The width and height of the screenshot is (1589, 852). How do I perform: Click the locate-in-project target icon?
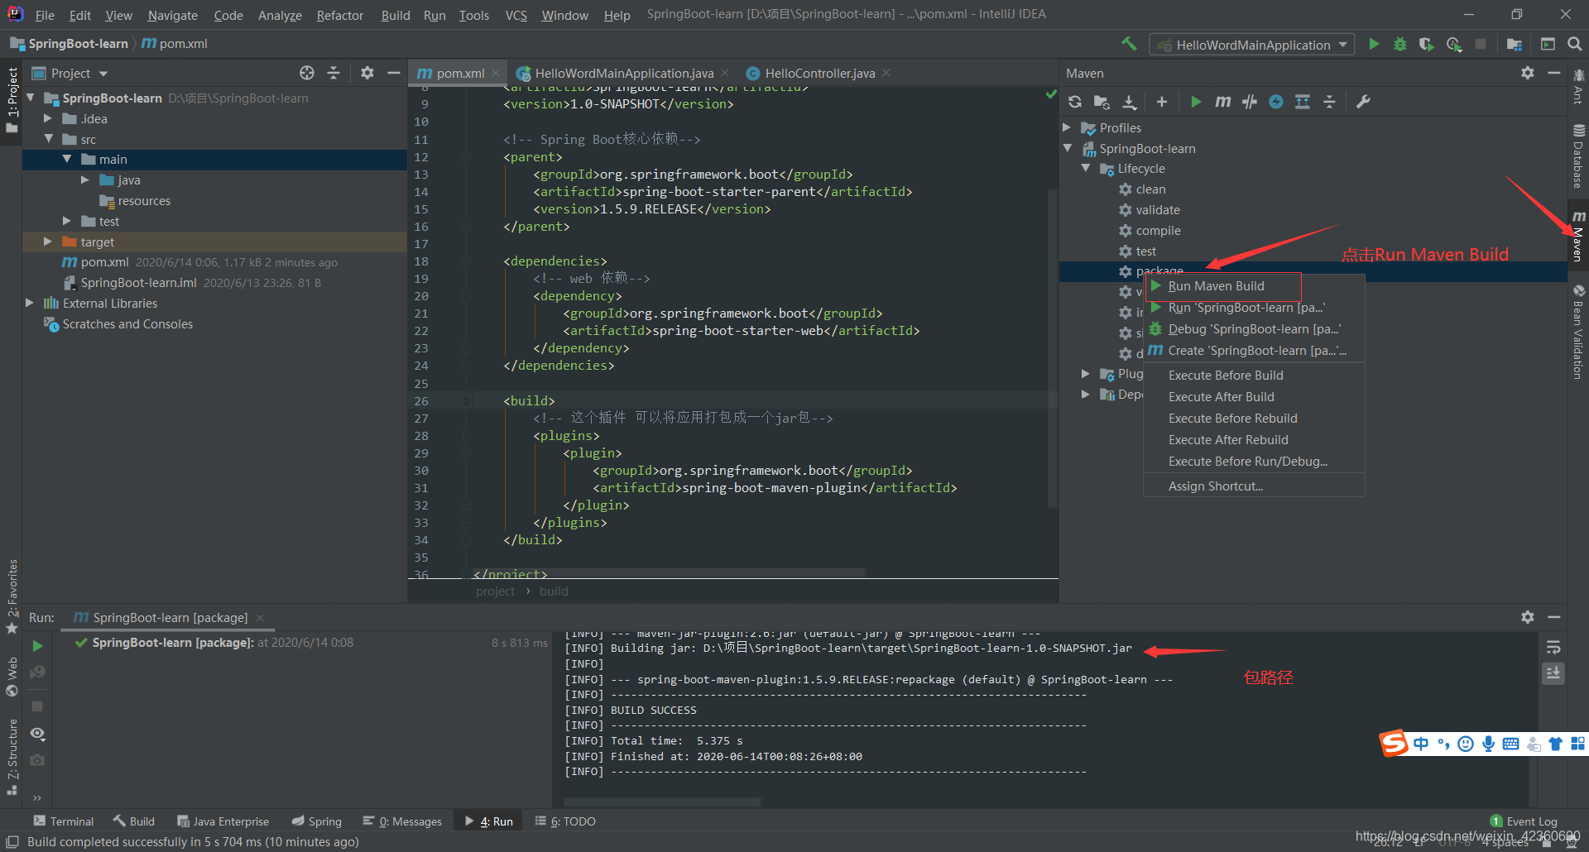coord(307,73)
